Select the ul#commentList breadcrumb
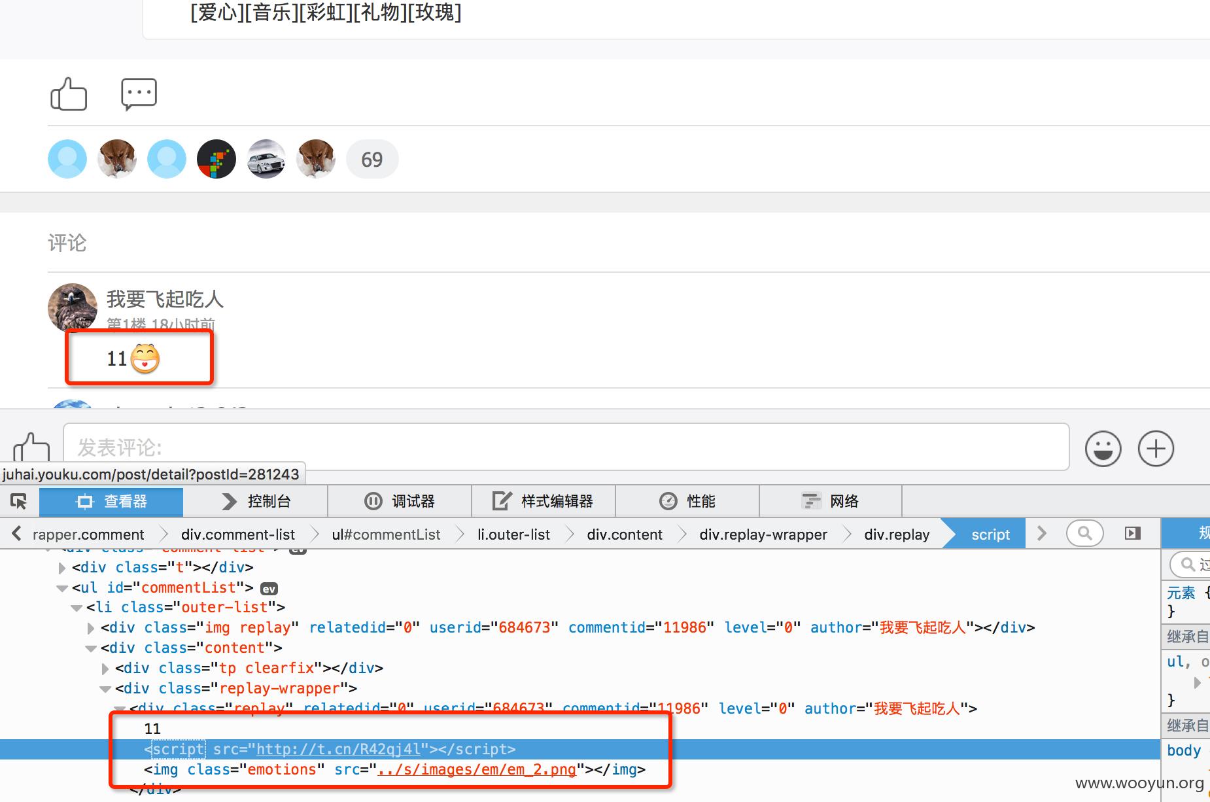The image size is (1210, 802). click(386, 534)
